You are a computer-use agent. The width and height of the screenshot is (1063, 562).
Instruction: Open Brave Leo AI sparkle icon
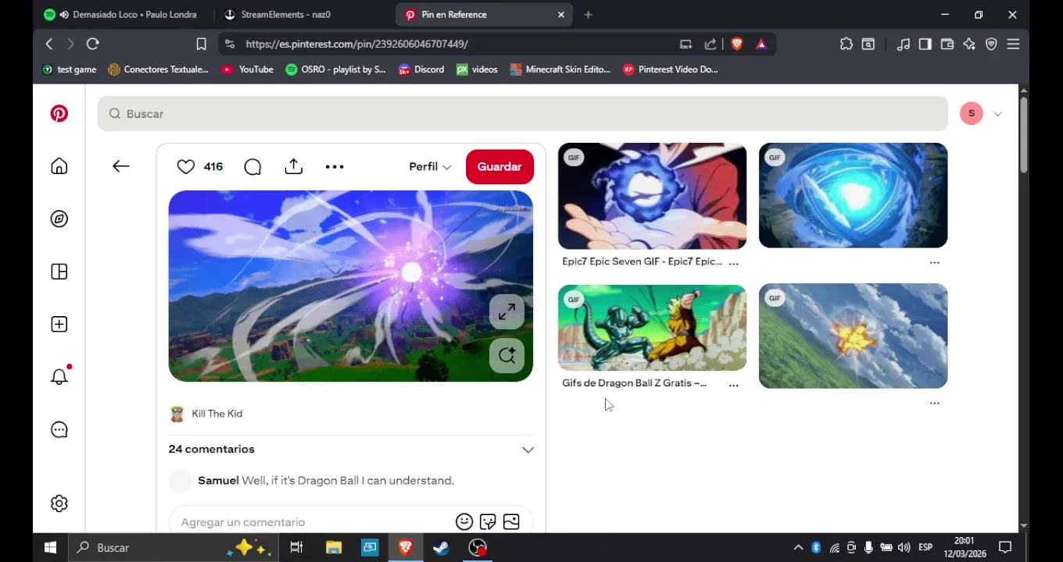pyautogui.click(x=969, y=44)
